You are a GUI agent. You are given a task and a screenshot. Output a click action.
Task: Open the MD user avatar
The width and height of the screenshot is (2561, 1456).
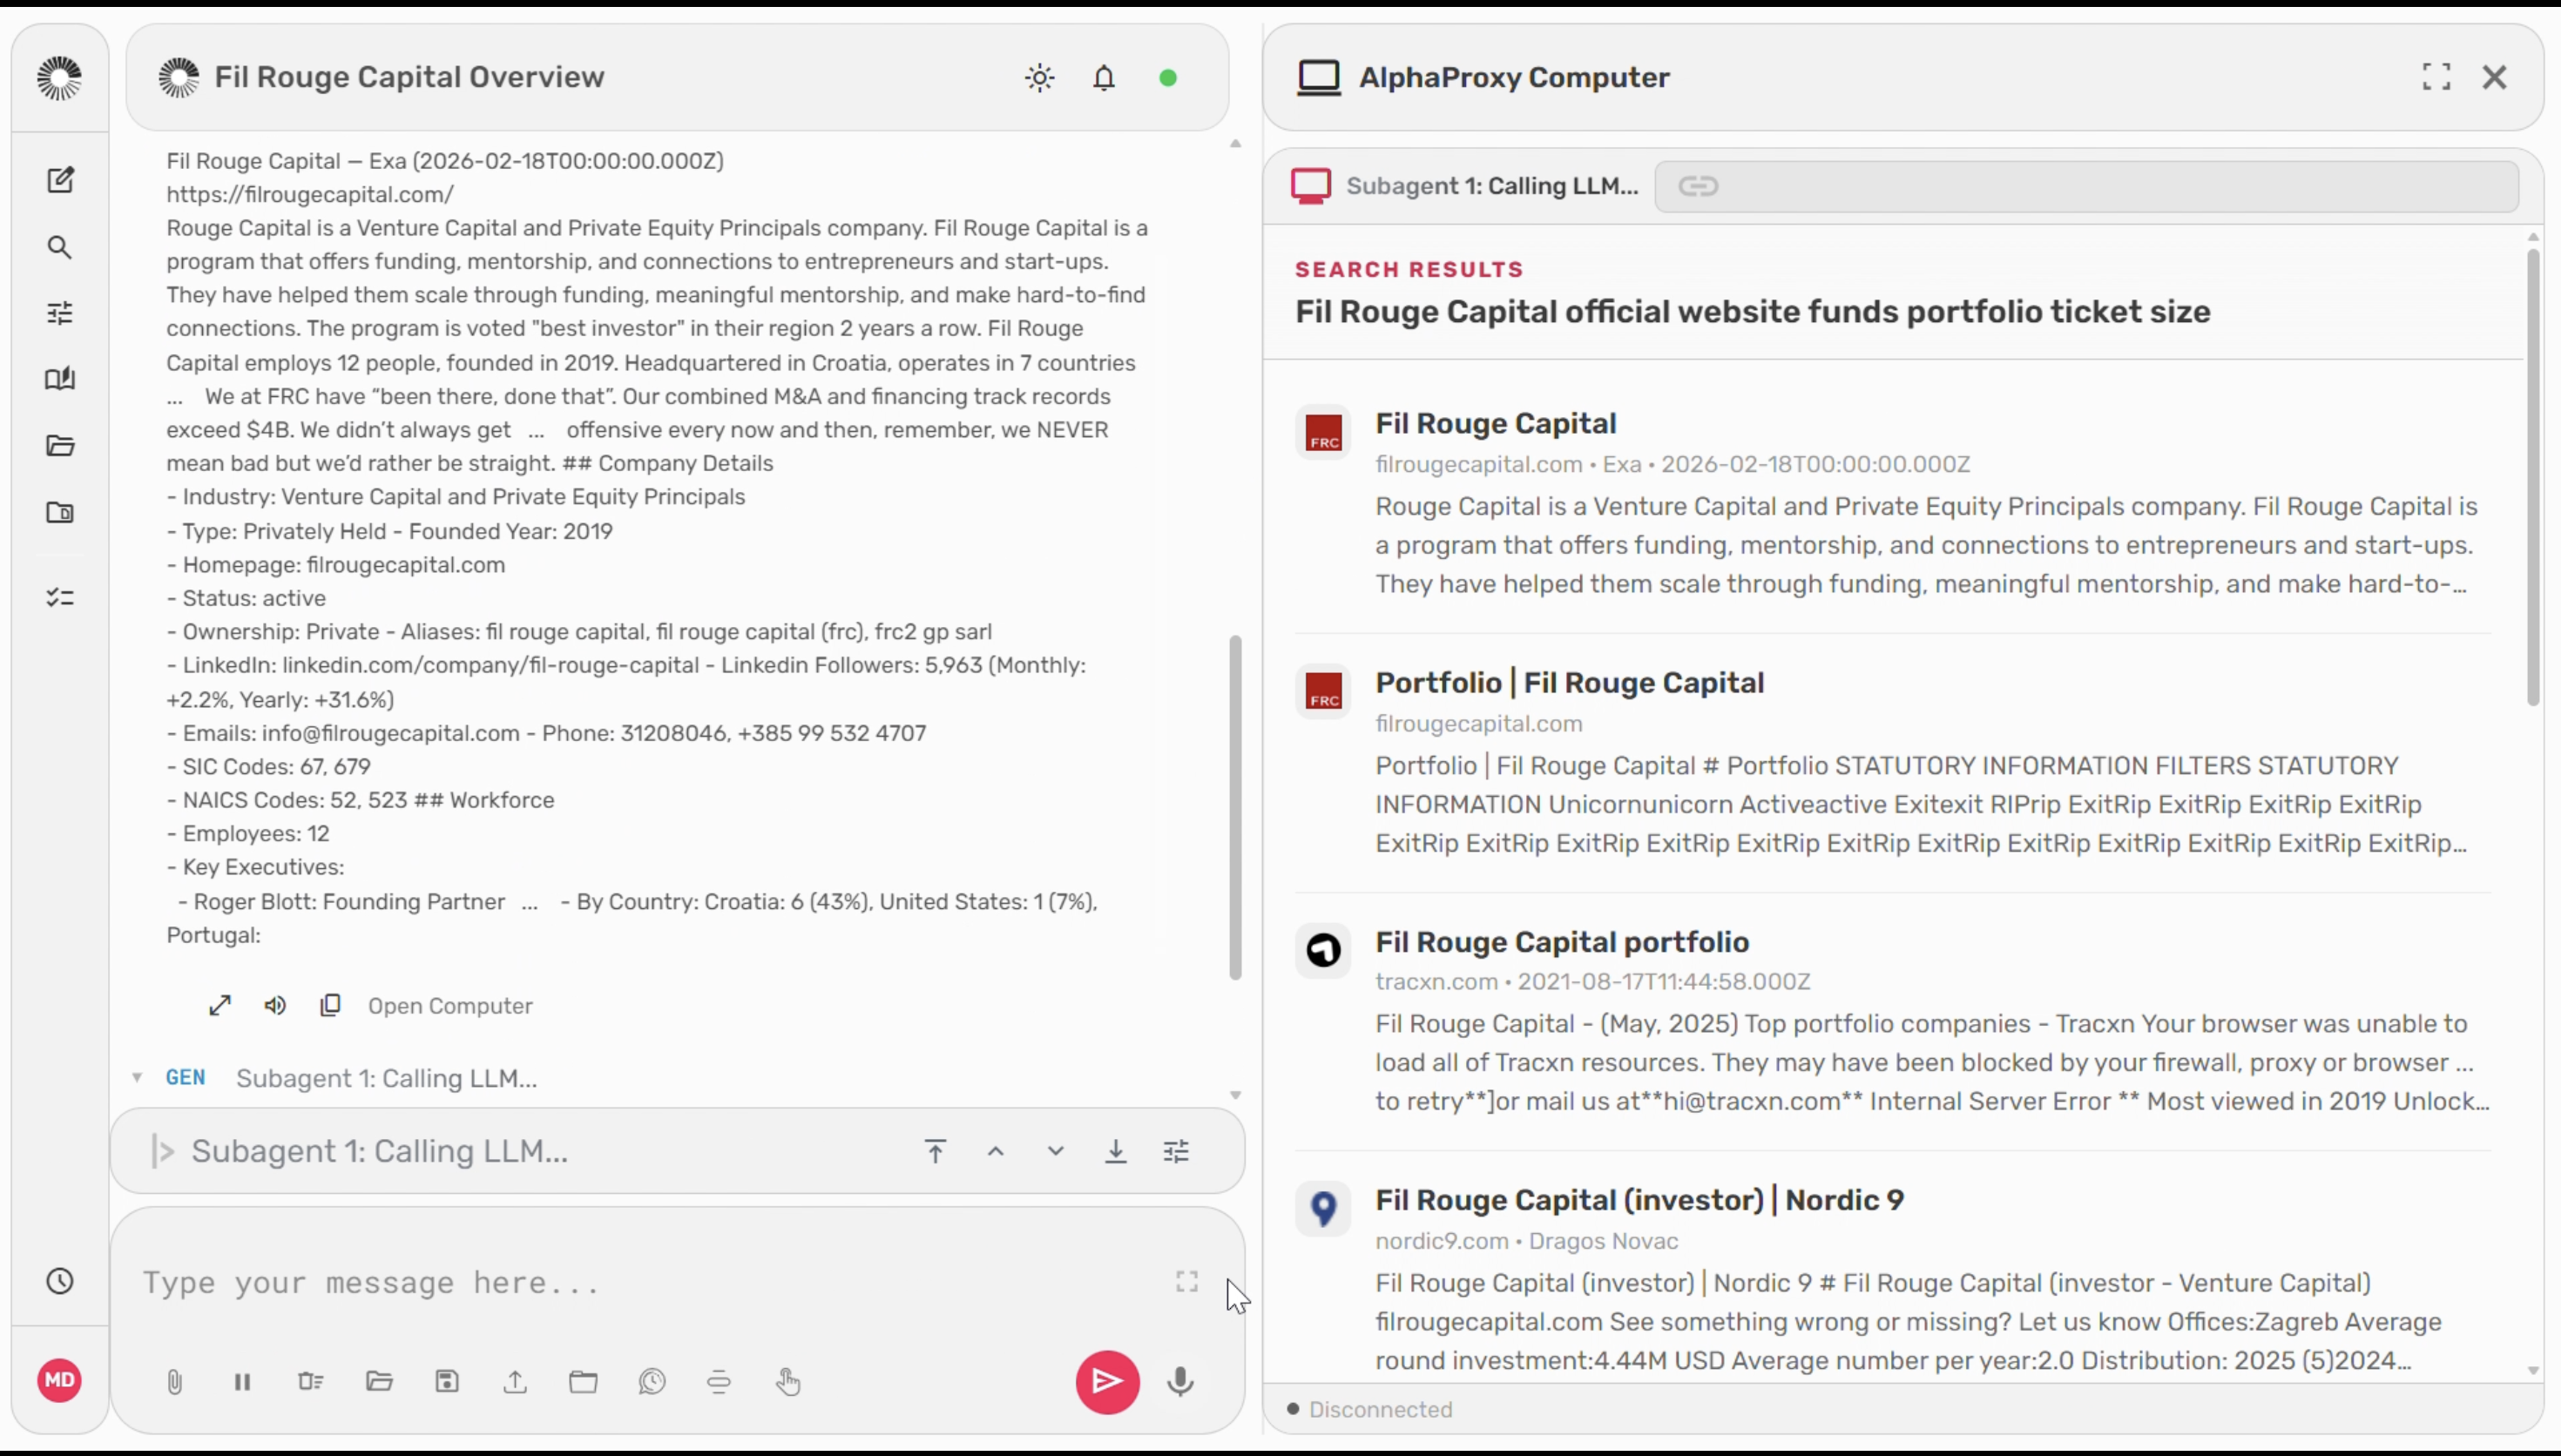pos(60,1381)
